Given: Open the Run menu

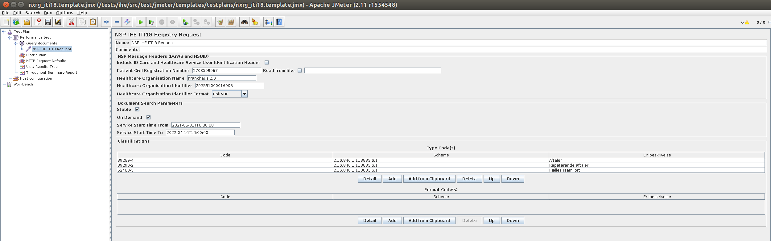Looking at the screenshot, I should [48, 13].
